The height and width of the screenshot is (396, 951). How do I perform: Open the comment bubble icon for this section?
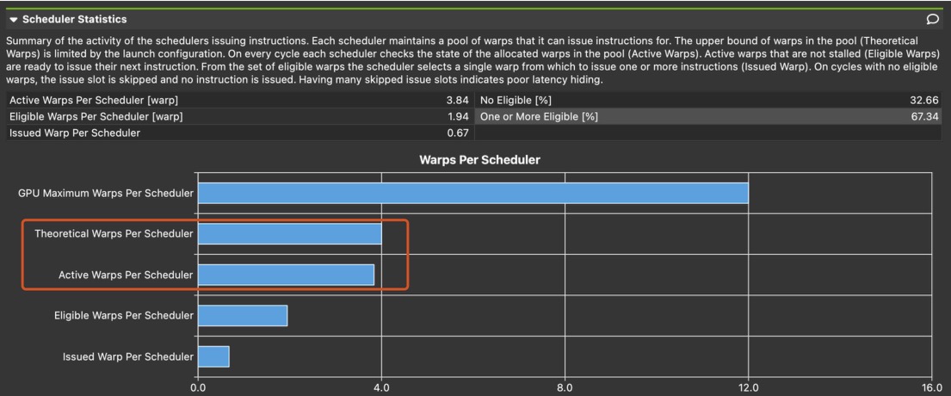coord(932,19)
